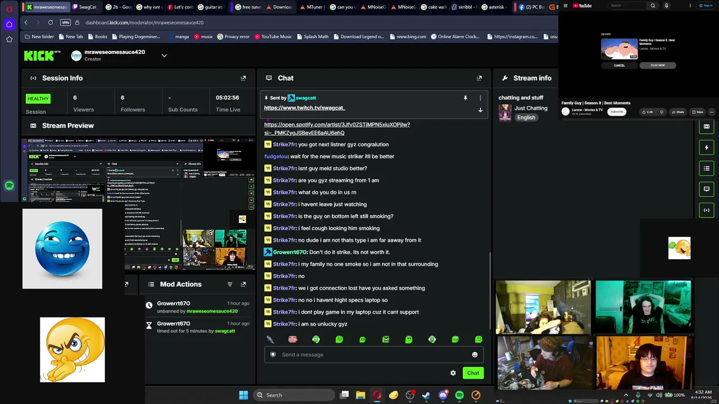Open File Explorer from taskbar
The width and height of the screenshot is (719, 404).
[361, 395]
